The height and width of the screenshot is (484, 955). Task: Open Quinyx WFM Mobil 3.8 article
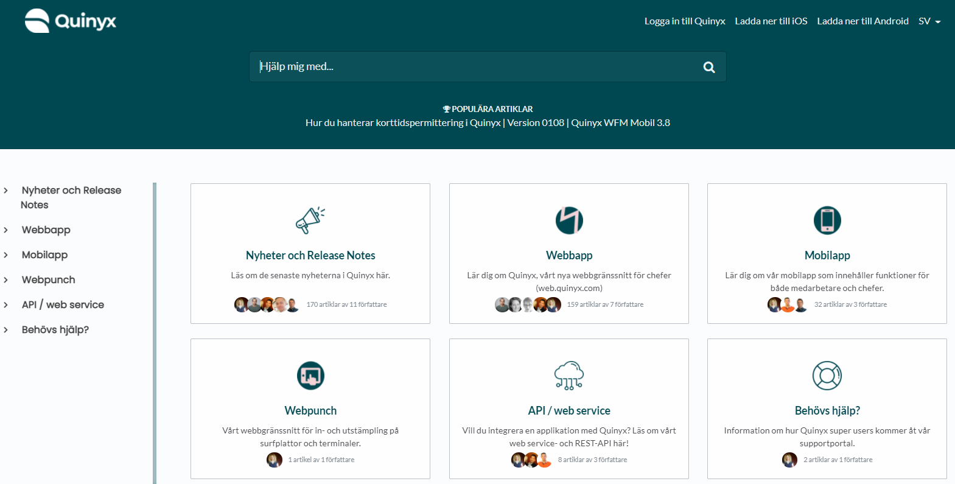pos(620,123)
